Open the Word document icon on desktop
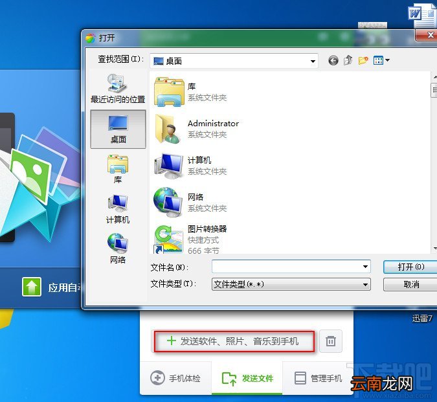437x402 pixels. click(x=423, y=16)
